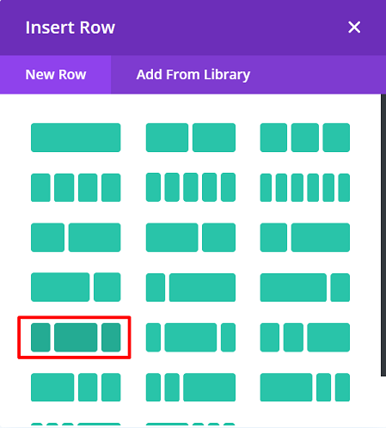Choose the sixth-row two small plus wide column layout
Image resolution: width=386 pixels, height=428 pixels.
point(191,388)
